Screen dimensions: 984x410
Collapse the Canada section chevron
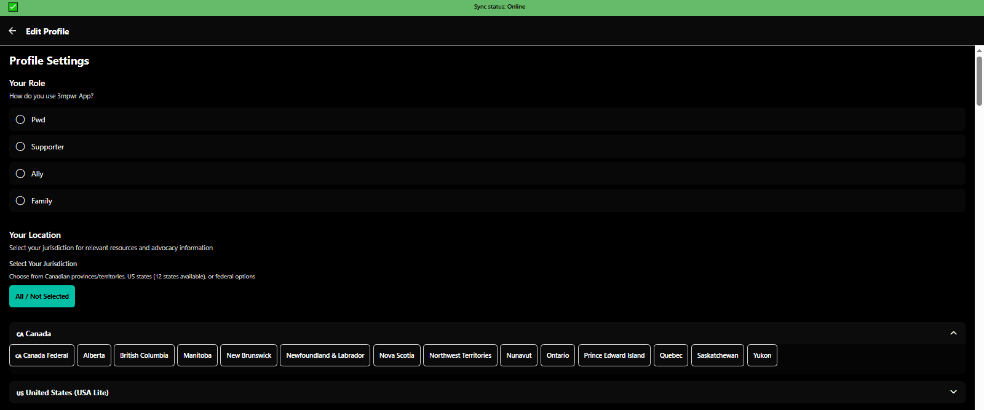tap(953, 333)
